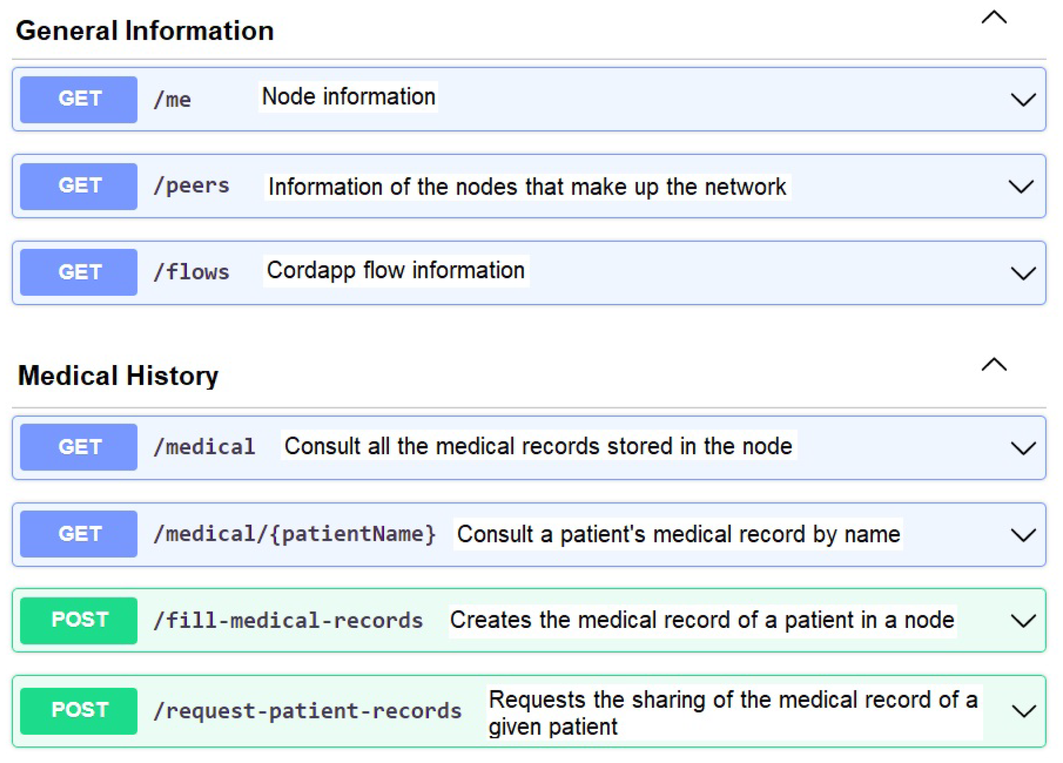Open the /medical/{patientName} path link
The width and height of the screenshot is (1063, 763).
click(294, 534)
